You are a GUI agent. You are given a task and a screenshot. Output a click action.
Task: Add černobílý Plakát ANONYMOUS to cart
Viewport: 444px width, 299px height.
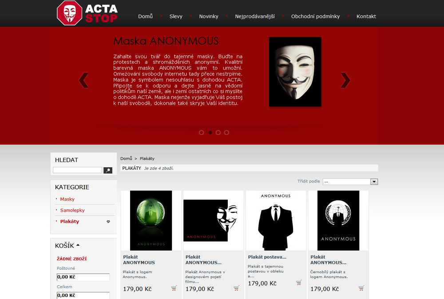coord(361,288)
